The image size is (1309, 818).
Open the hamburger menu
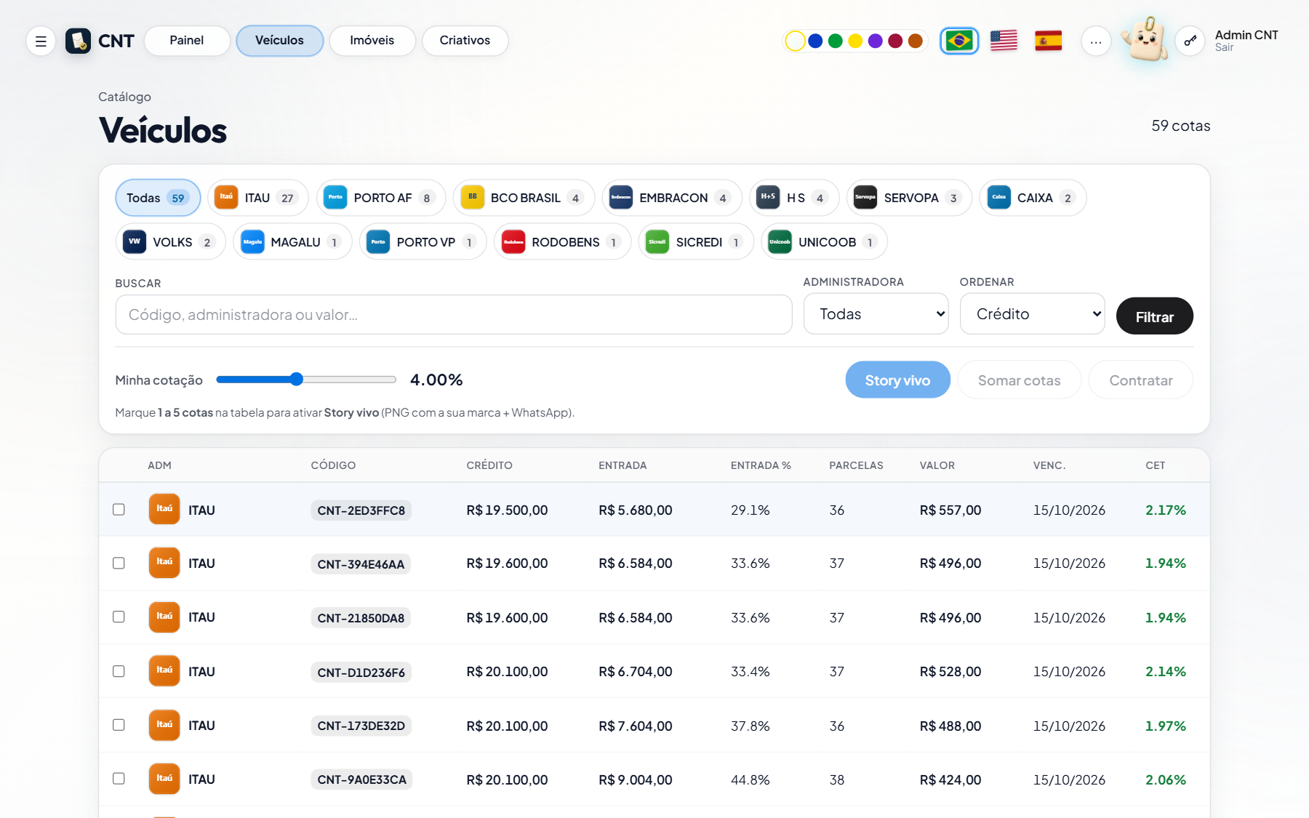pyautogui.click(x=41, y=41)
